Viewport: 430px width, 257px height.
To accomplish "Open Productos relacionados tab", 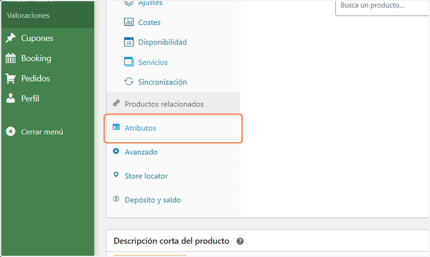I will click(164, 104).
